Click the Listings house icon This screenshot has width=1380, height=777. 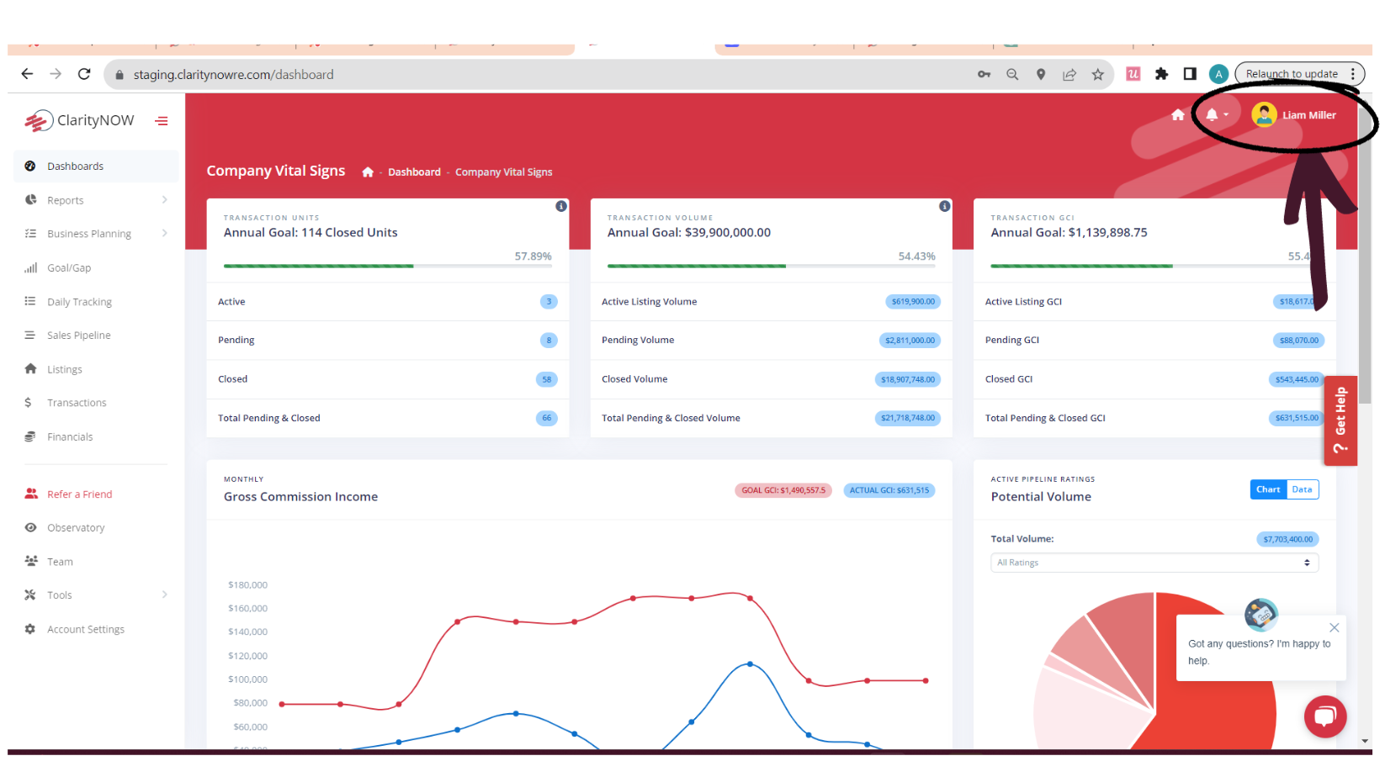coord(30,369)
